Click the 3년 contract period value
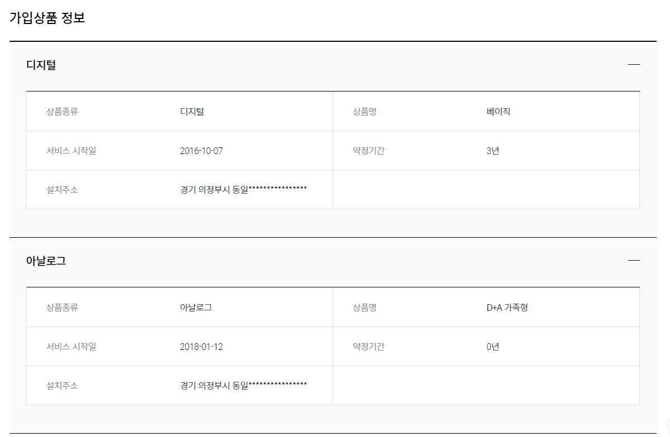 click(x=493, y=151)
